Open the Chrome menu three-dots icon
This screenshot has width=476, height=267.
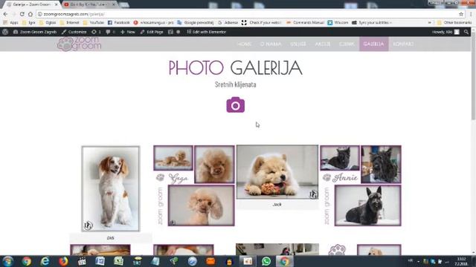click(x=472, y=14)
